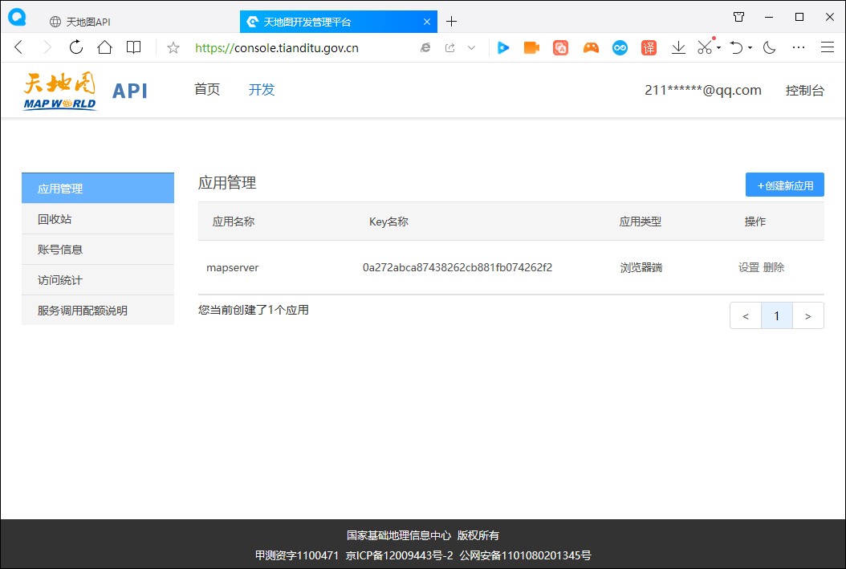Viewport: 846px width, 569px height.
Task: Switch to the 开发 menu item
Action: click(261, 90)
